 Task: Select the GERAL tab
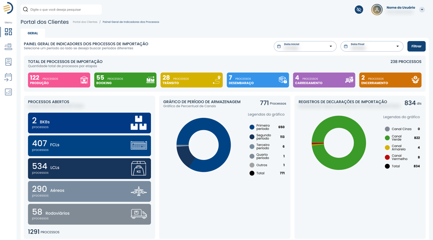pos(33,33)
